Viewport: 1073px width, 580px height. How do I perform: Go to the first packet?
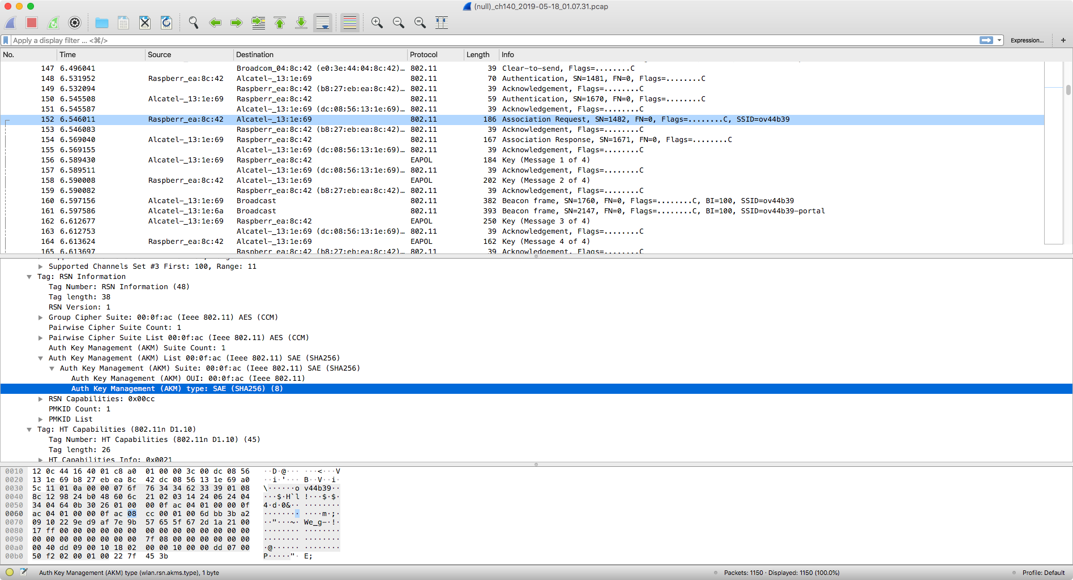click(280, 23)
